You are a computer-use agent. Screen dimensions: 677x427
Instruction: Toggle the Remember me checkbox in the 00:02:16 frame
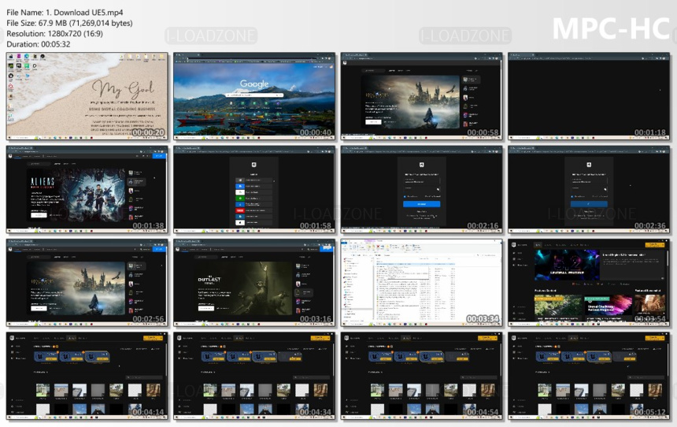(405, 197)
